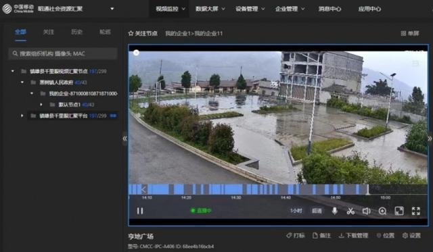Switch layout using 单屏 single-screen icon
The height and width of the screenshot is (252, 433).
pyautogui.click(x=410, y=33)
